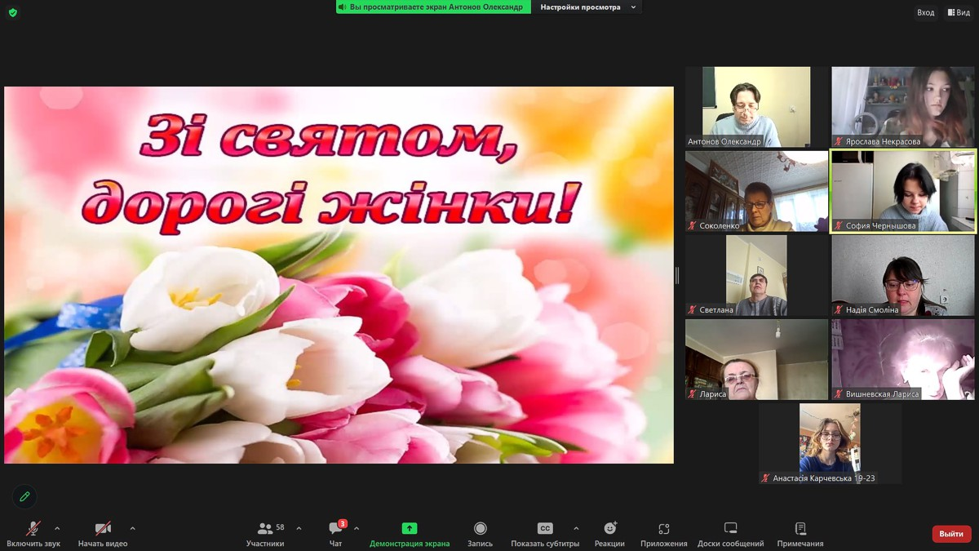Click the green encryption shield icon
Viewport: 979px width, 551px height.
[12, 12]
